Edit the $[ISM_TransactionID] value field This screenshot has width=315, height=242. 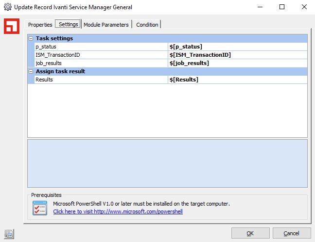click(237, 55)
